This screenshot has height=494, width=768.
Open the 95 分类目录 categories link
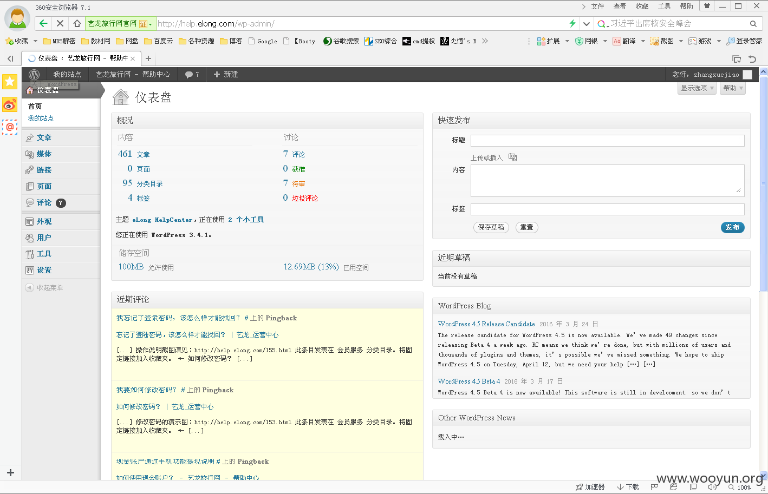(142, 183)
